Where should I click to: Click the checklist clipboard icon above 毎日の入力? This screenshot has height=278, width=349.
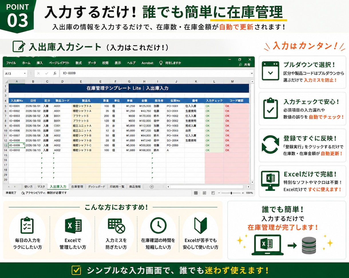click(x=27, y=225)
